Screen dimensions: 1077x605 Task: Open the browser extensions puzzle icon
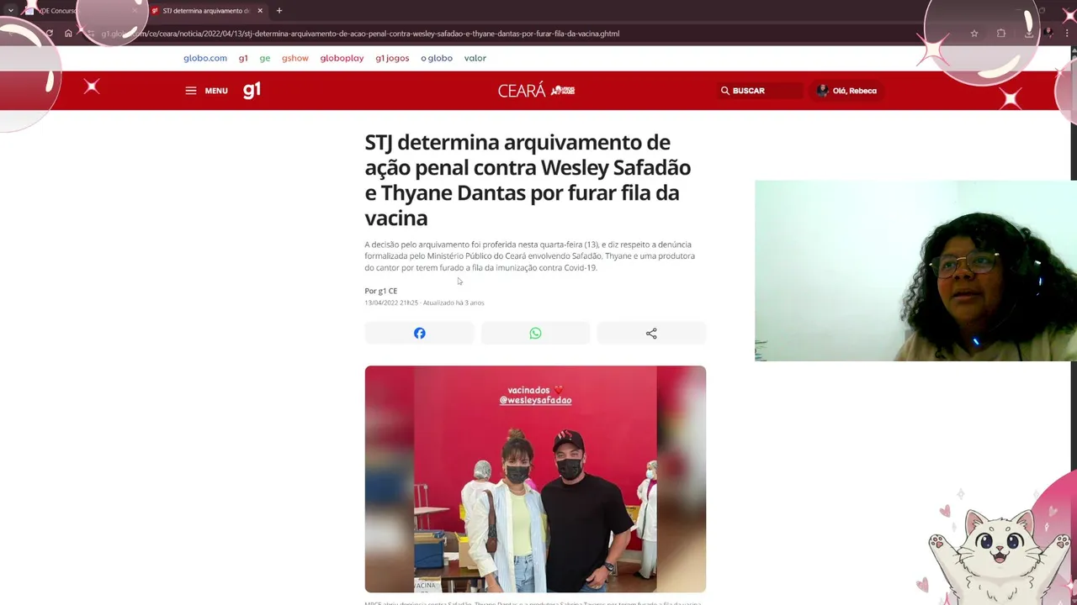(x=1000, y=34)
